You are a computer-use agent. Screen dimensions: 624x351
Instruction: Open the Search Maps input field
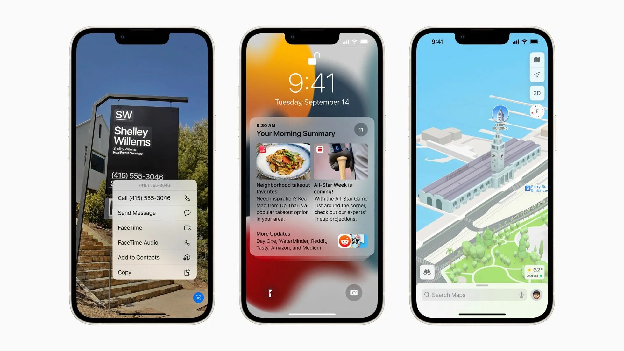pos(472,295)
